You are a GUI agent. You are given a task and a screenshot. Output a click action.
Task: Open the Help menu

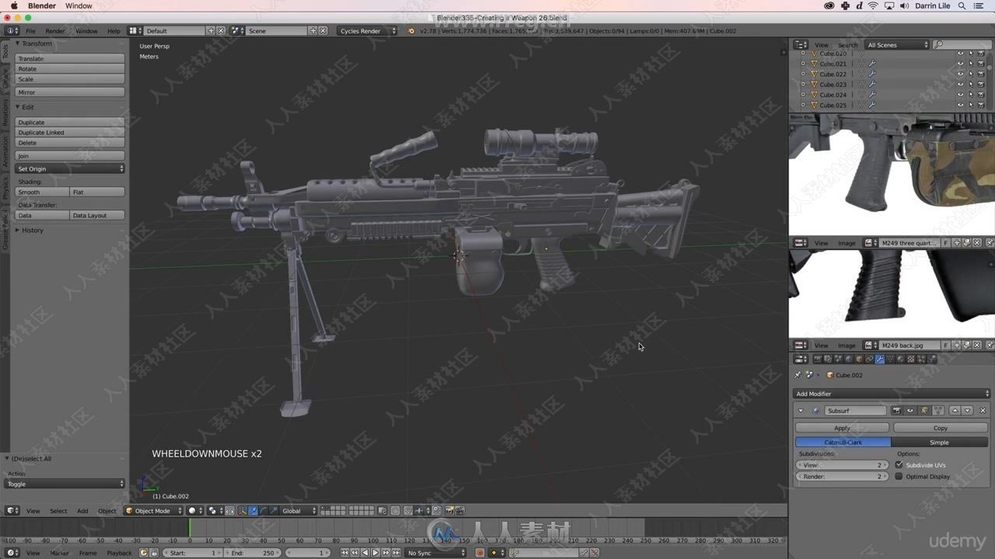pos(113,31)
